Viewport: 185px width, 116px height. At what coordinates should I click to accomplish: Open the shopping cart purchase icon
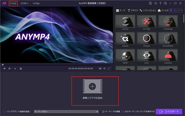(155, 3)
